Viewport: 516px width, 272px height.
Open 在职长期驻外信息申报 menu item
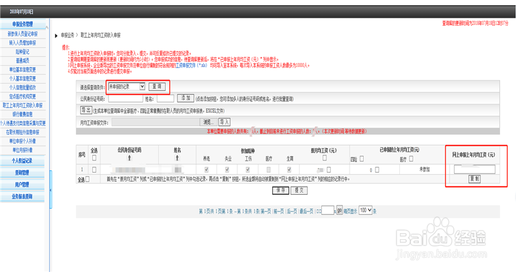(23, 132)
